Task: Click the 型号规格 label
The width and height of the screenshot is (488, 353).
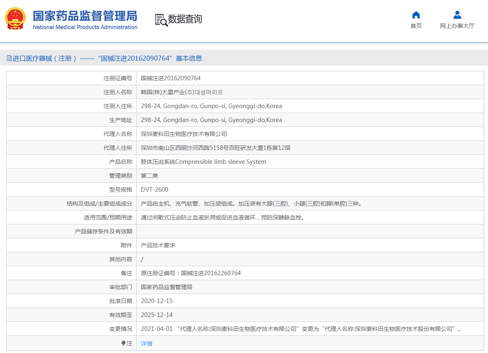Action: click(120, 190)
